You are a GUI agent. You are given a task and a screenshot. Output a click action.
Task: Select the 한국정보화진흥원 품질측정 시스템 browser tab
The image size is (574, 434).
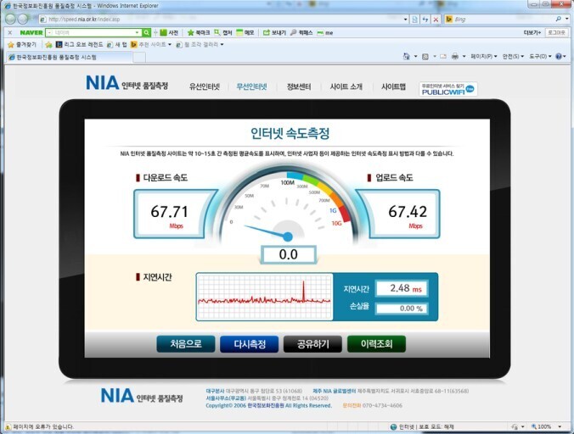pyautogui.click(x=68, y=57)
